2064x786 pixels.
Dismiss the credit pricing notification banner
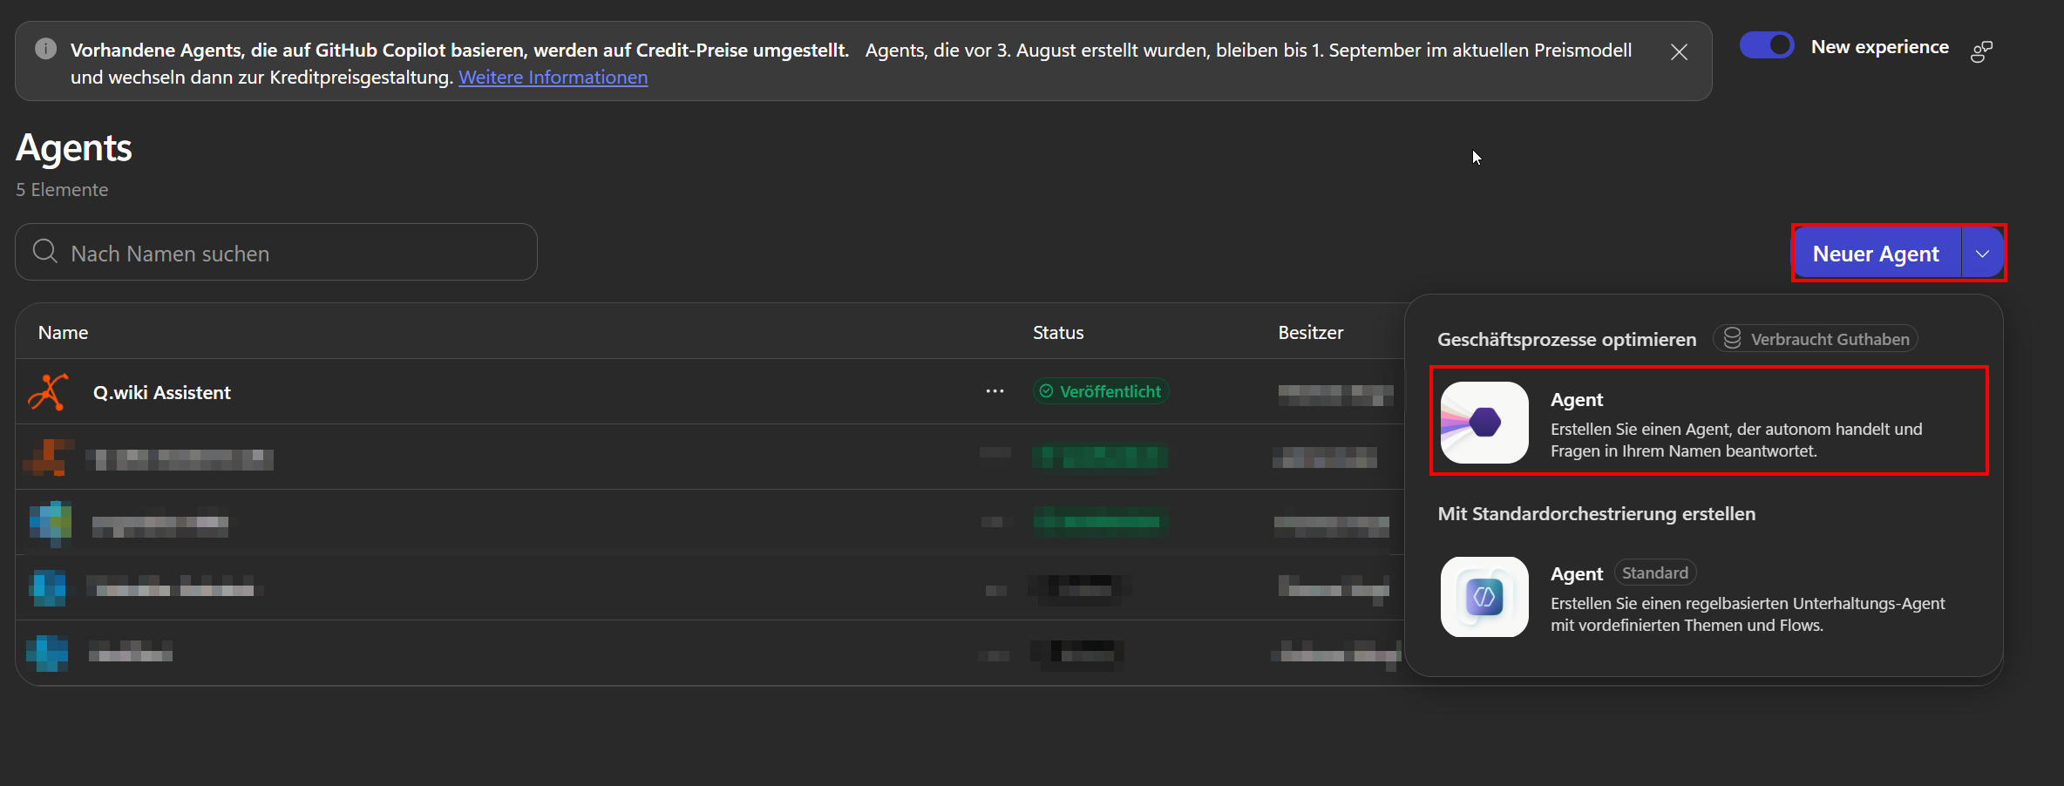tap(1679, 52)
